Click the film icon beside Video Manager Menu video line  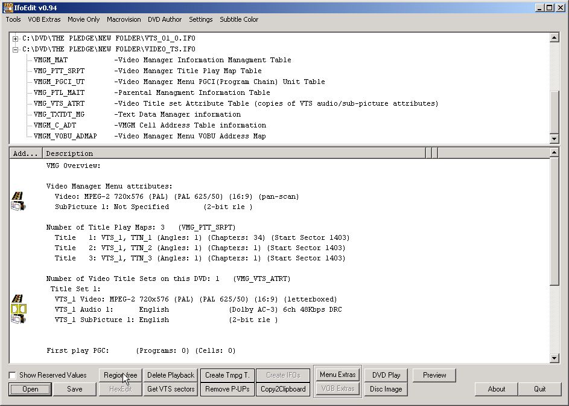coord(17,196)
